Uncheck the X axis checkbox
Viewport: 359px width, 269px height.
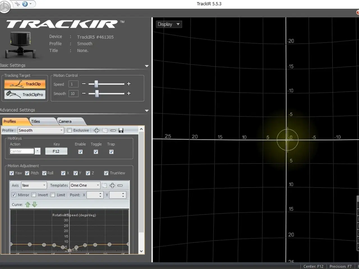point(63,173)
